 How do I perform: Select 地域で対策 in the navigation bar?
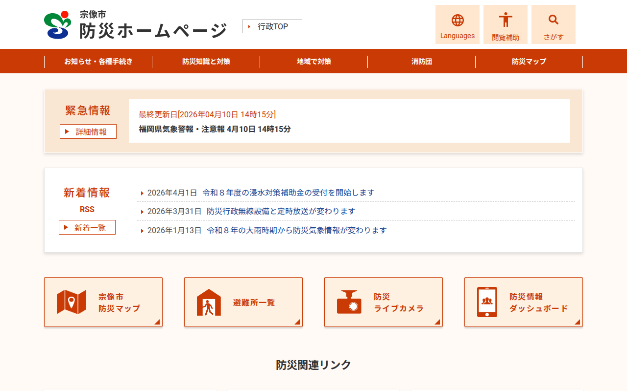tap(313, 62)
